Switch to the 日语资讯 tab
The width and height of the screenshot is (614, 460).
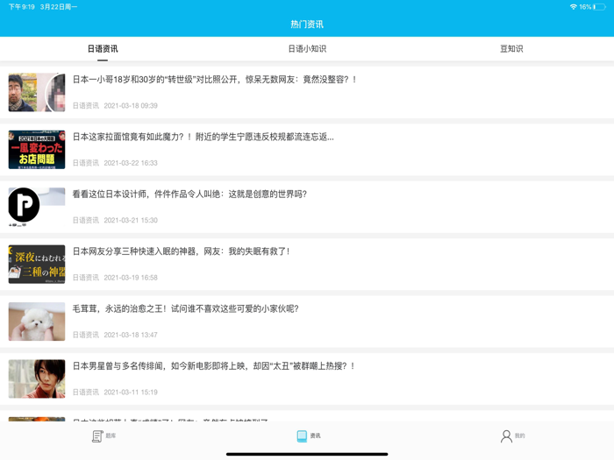(103, 49)
